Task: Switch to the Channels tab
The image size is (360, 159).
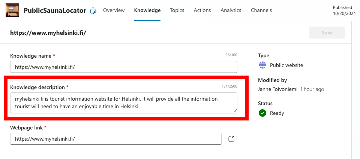Action: pyautogui.click(x=262, y=10)
